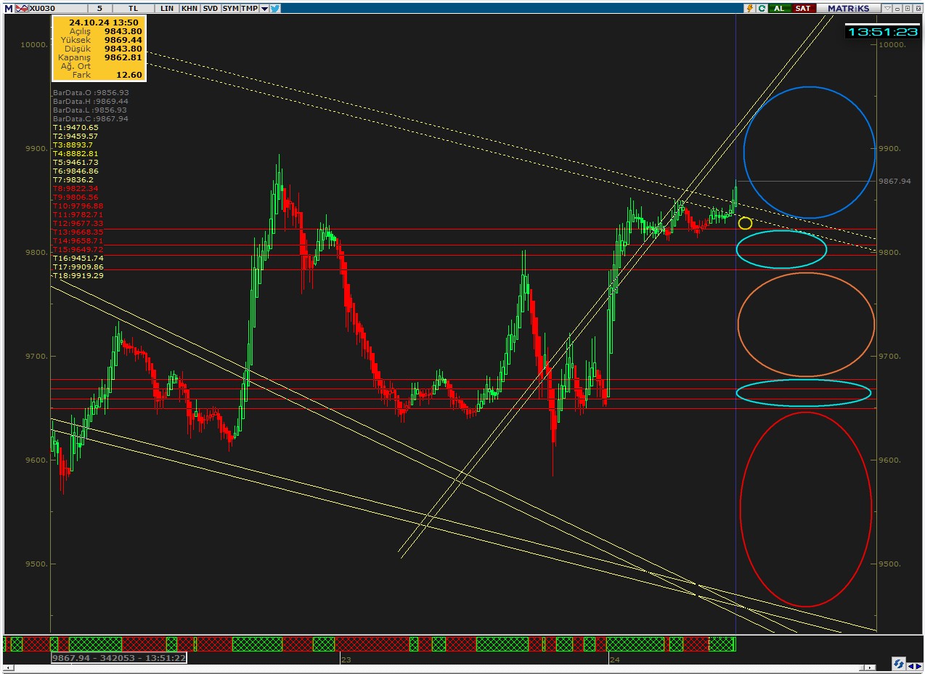
Task: Click the T8:9822.34 red level label
Action: tap(76, 188)
